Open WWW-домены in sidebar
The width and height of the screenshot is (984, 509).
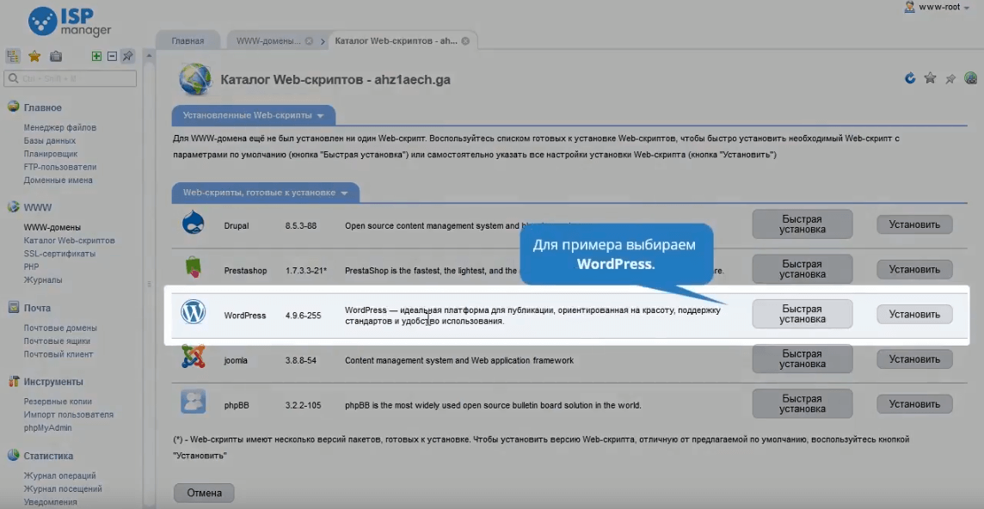click(52, 227)
